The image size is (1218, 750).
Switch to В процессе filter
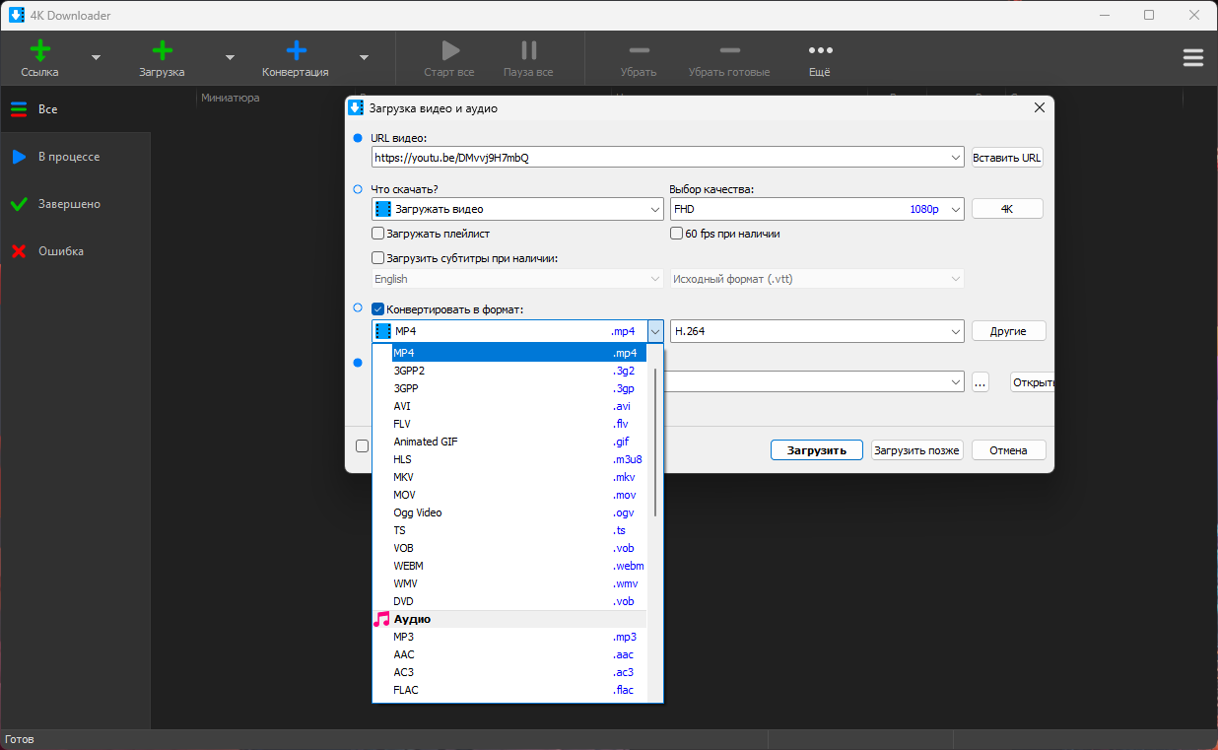pos(76,157)
